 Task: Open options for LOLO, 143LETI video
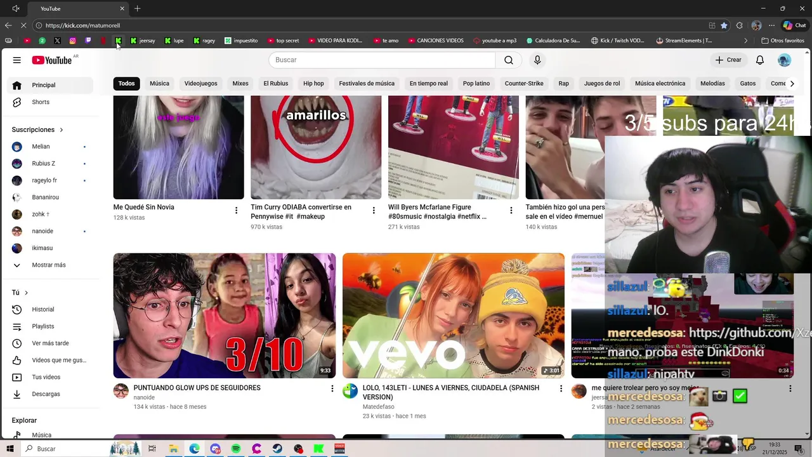pyautogui.click(x=561, y=388)
